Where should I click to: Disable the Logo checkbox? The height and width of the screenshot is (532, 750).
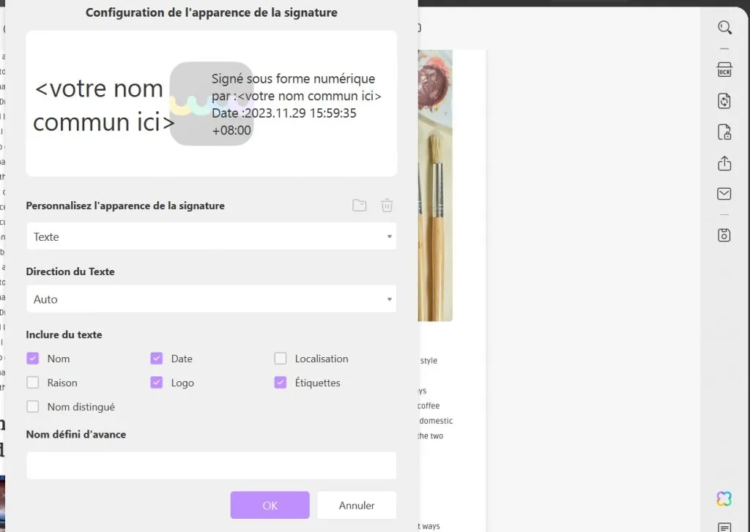click(156, 382)
